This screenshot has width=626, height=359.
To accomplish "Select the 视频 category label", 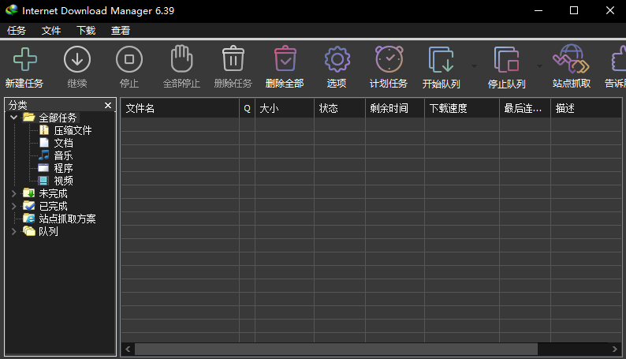I will (x=64, y=181).
